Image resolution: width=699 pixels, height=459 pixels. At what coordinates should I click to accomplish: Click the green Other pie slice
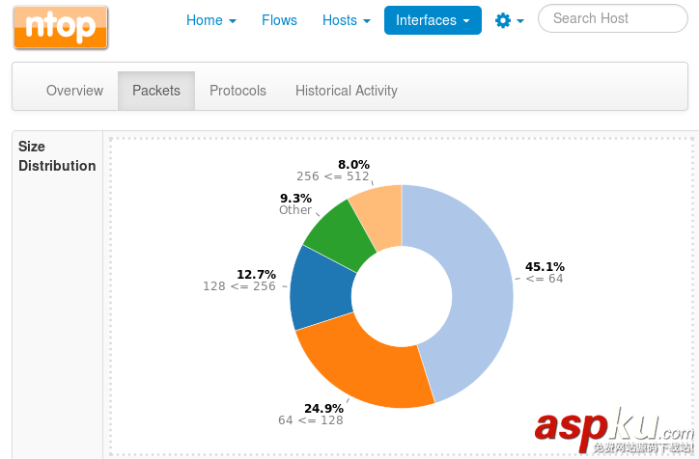[x=338, y=234]
